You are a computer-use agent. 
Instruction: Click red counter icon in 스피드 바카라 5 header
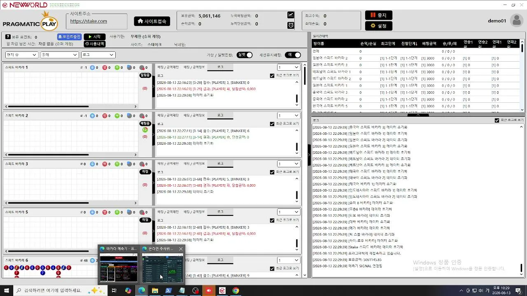(105, 213)
